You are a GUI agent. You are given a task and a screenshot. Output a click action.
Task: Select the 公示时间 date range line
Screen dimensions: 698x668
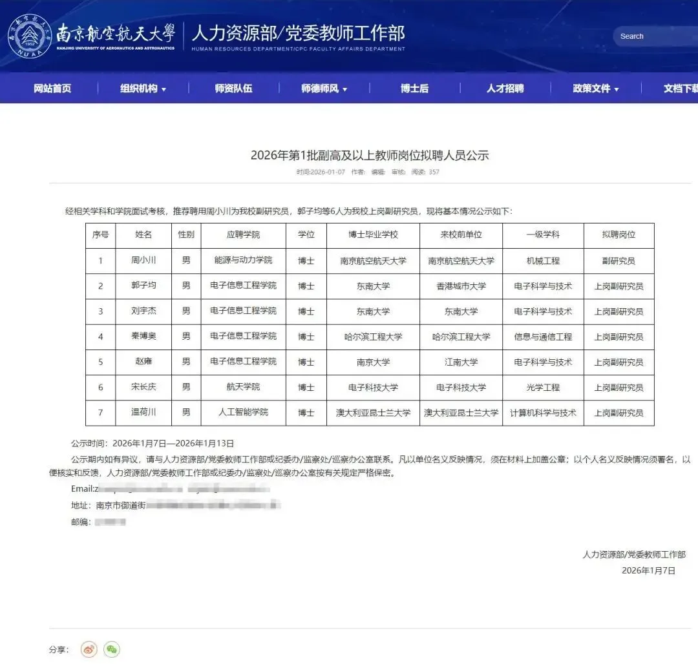[x=153, y=443]
